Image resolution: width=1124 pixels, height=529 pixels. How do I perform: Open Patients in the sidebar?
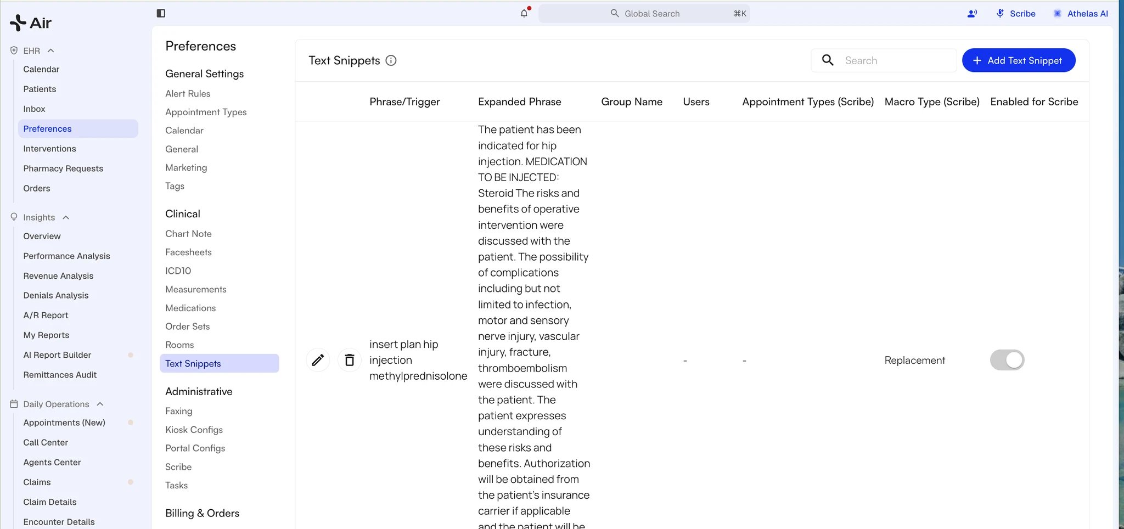click(x=40, y=89)
